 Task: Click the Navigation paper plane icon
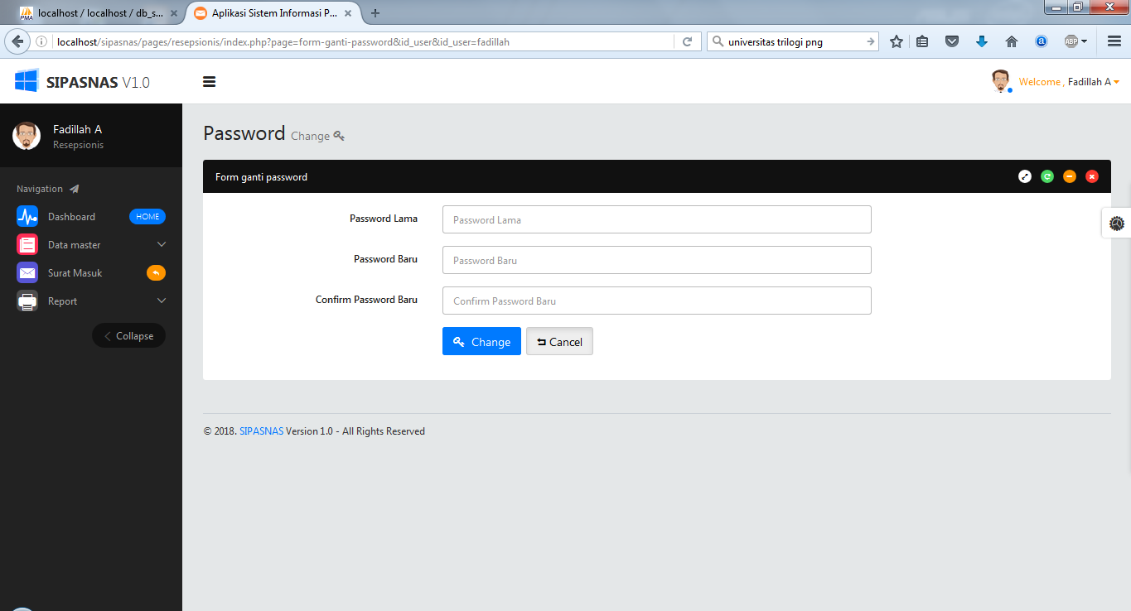pyautogui.click(x=74, y=189)
